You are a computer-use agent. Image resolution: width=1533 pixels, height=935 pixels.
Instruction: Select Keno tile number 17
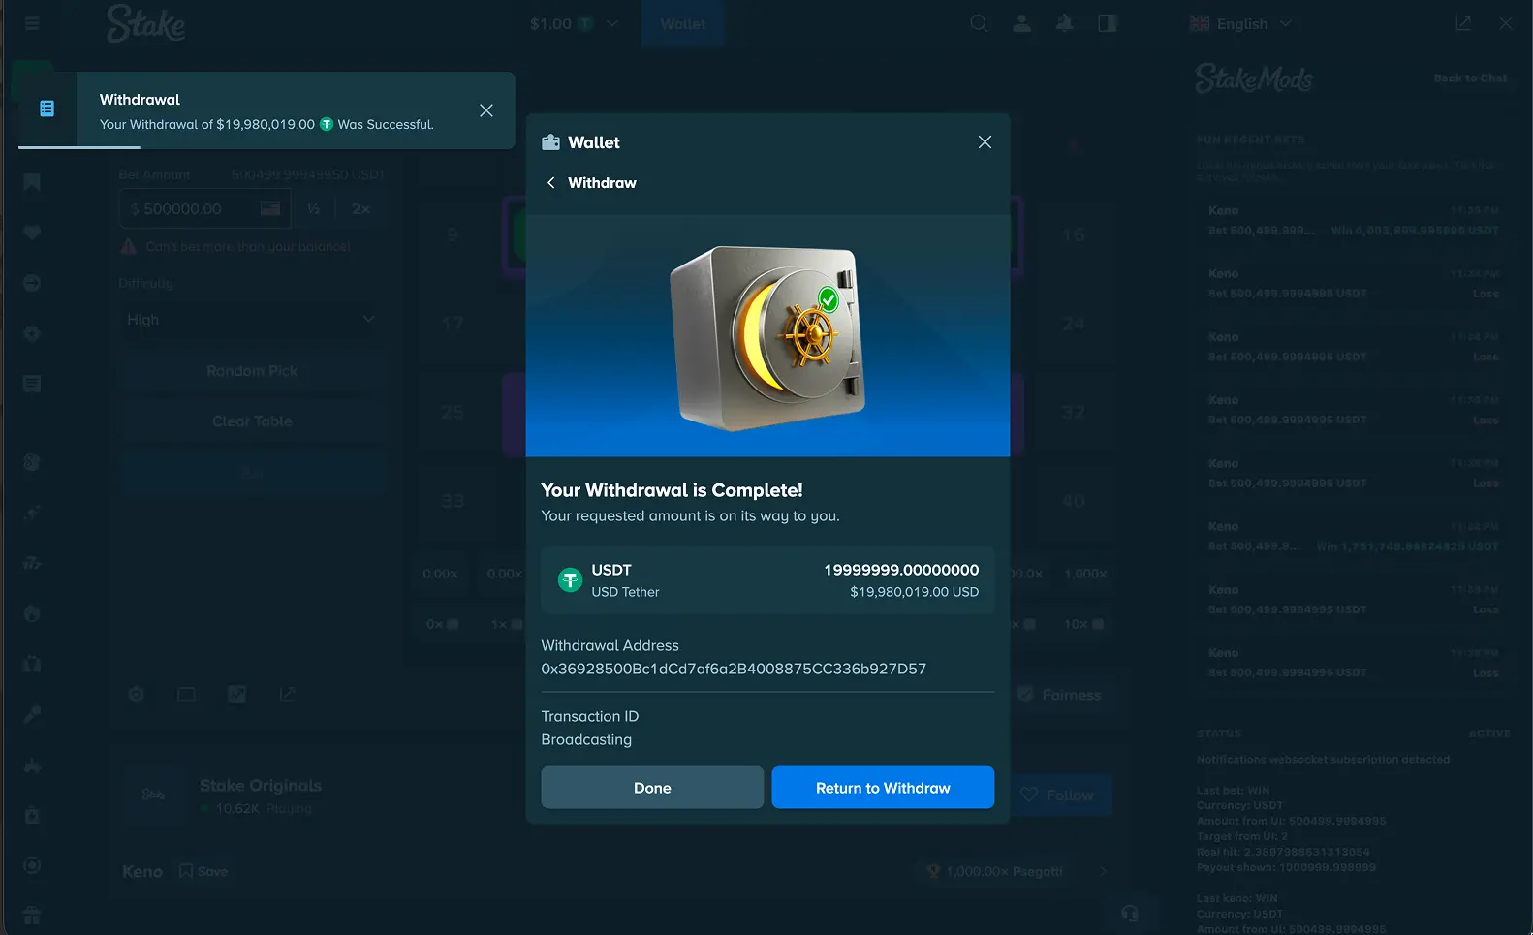tap(453, 324)
